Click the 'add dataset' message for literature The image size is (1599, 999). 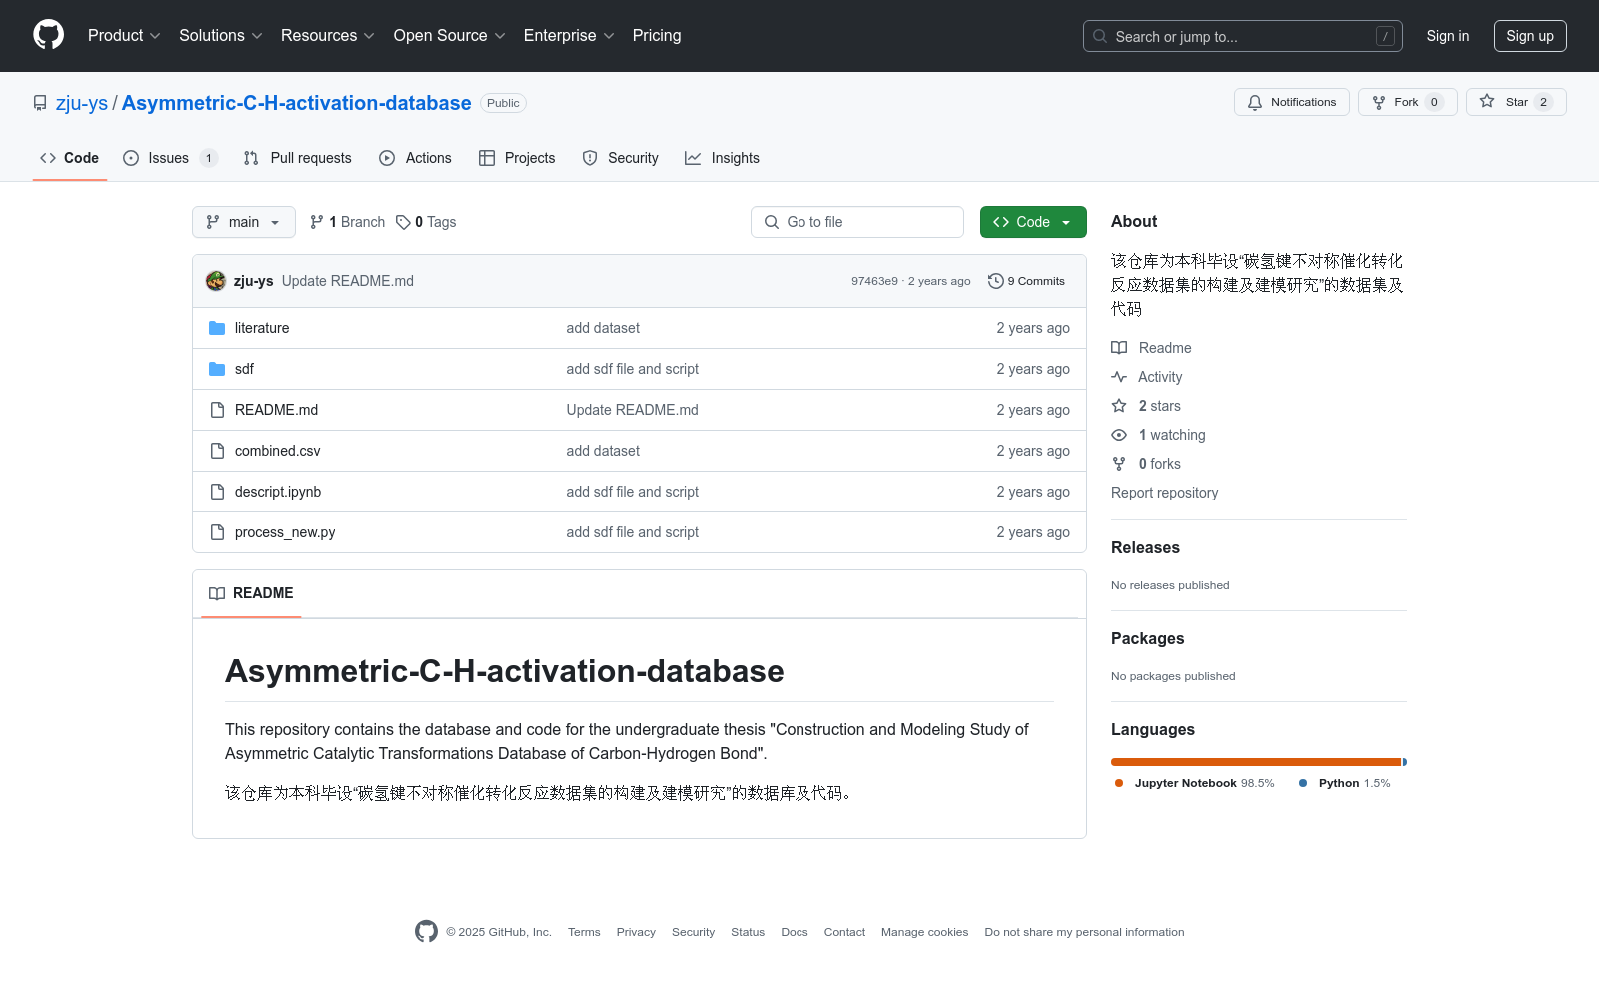(603, 328)
